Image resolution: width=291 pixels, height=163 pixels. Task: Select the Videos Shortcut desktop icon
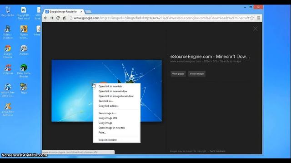coord(8,32)
